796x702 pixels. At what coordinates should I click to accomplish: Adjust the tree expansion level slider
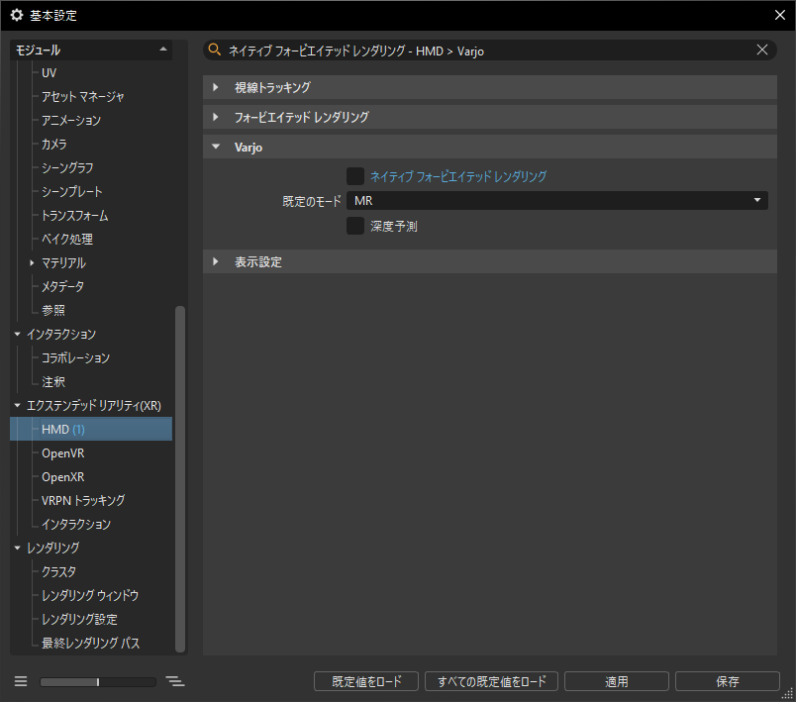pyautogui.click(x=98, y=681)
